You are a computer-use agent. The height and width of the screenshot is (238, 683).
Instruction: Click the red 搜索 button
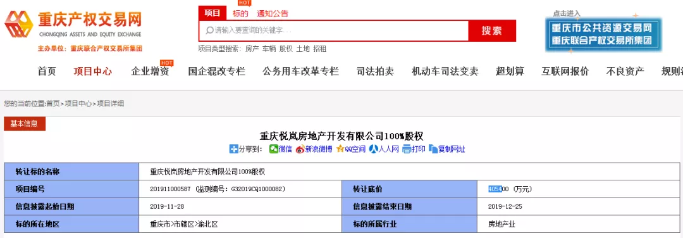[x=492, y=30]
